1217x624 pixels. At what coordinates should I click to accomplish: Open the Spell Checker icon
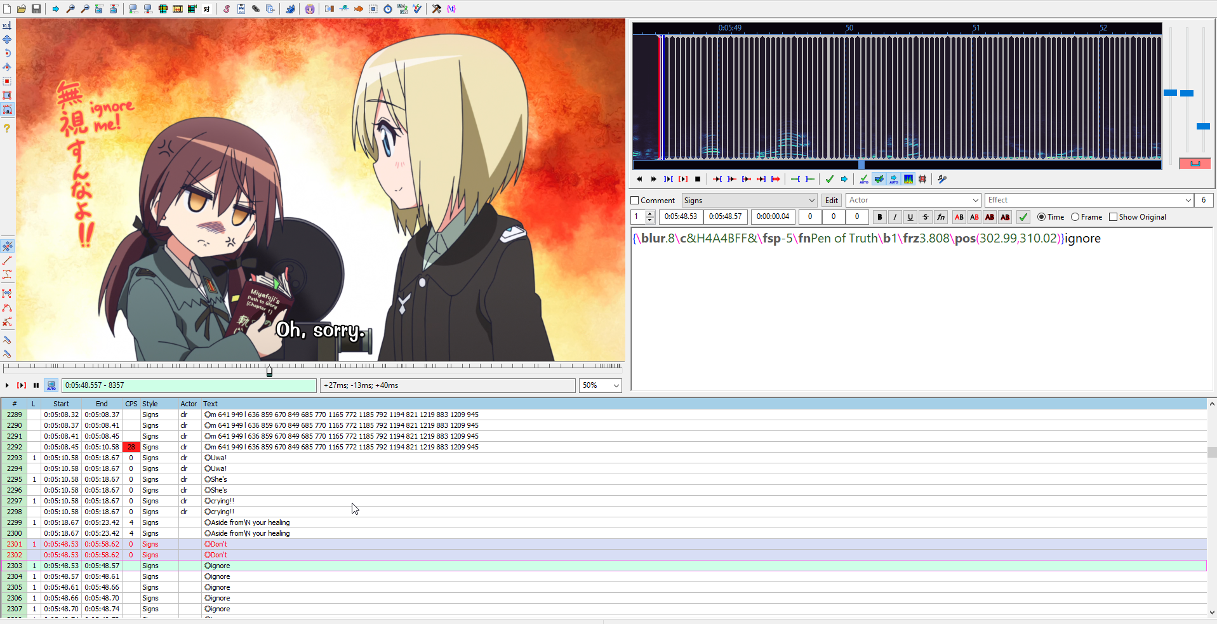pos(417,9)
